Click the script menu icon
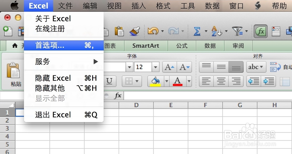 (258, 6)
